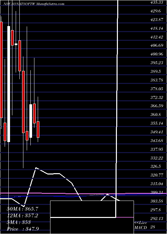The width and height of the screenshot is (167, 234).
Task: Select the 360.8 price axis label
Action: [155, 115]
